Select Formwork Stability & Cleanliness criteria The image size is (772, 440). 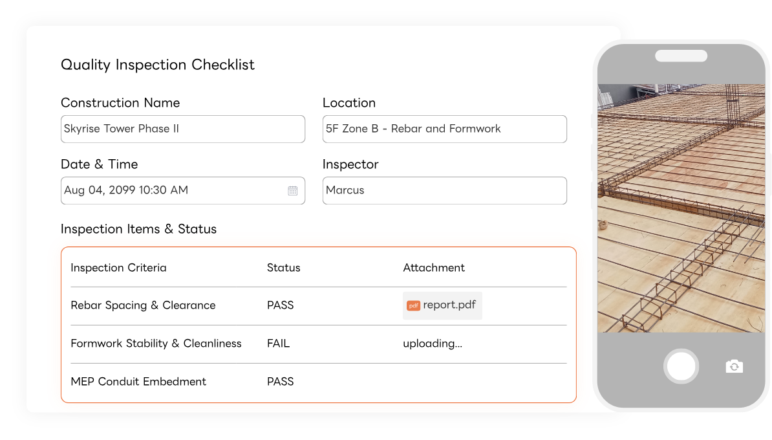click(156, 344)
